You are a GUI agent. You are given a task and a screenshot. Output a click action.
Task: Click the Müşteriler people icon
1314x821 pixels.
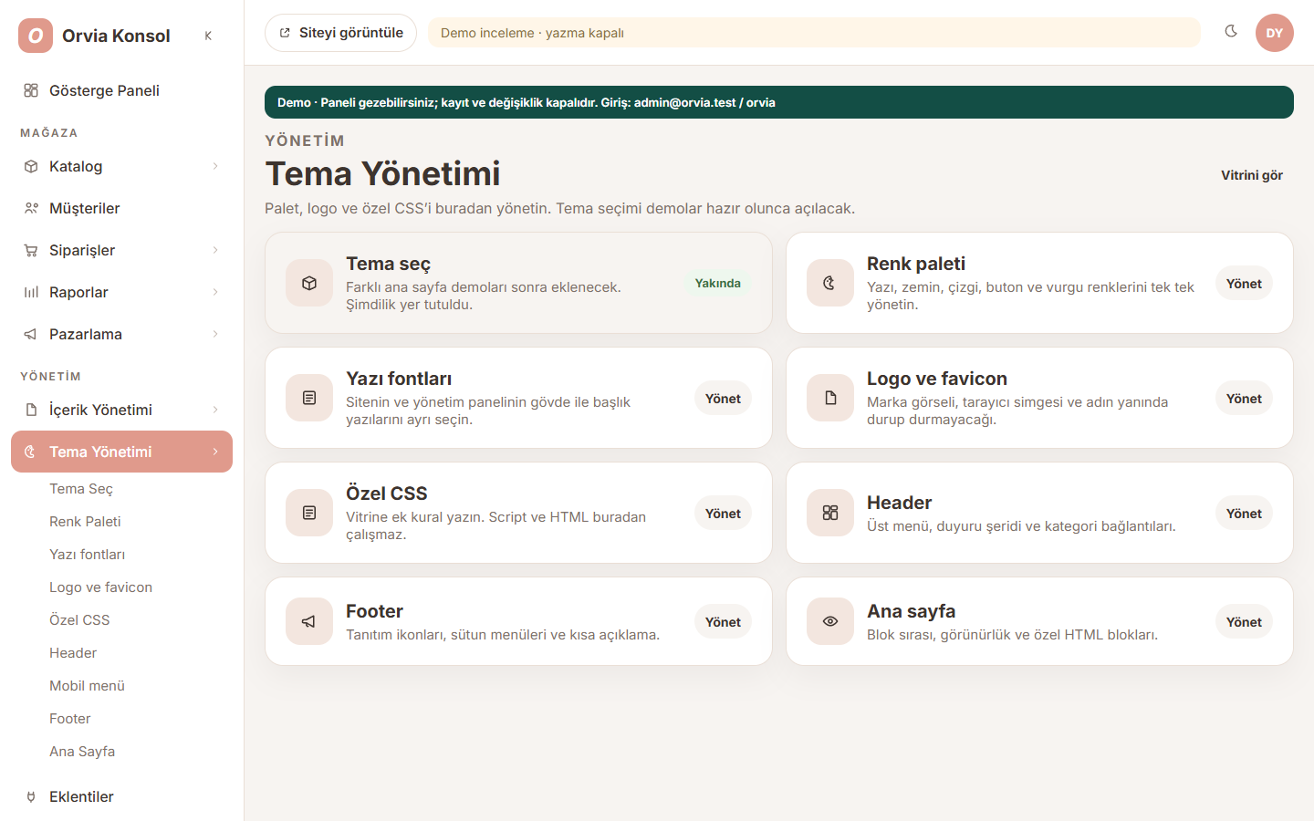pyautogui.click(x=31, y=208)
